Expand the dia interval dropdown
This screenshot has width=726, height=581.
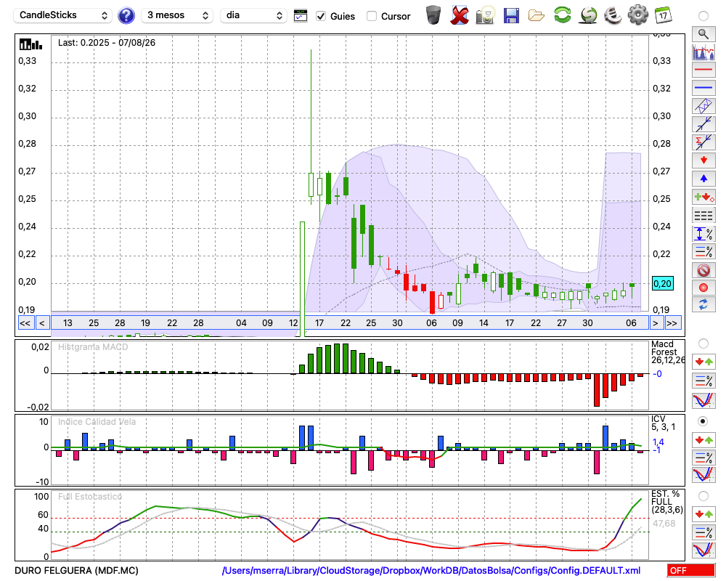tap(253, 15)
